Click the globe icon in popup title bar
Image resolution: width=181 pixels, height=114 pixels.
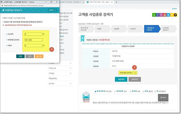[x=2, y=2]
